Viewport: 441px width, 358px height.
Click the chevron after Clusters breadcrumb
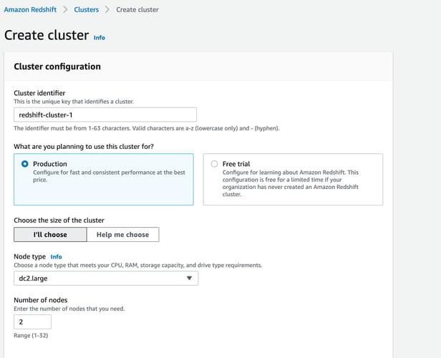tap(107, 9)
